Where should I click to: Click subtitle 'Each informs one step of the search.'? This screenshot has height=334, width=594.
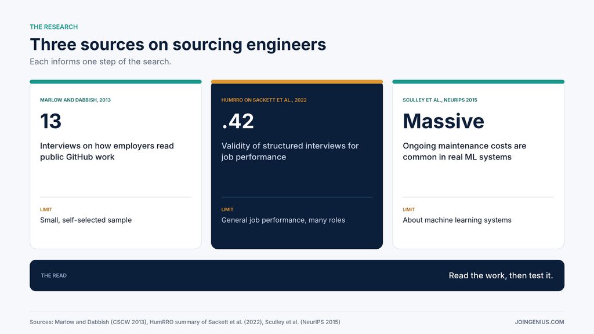[x=100, y=61]
